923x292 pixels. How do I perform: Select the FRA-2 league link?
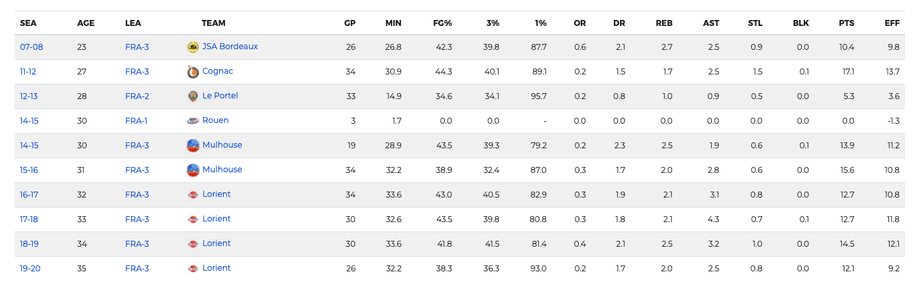click(137, 96)
